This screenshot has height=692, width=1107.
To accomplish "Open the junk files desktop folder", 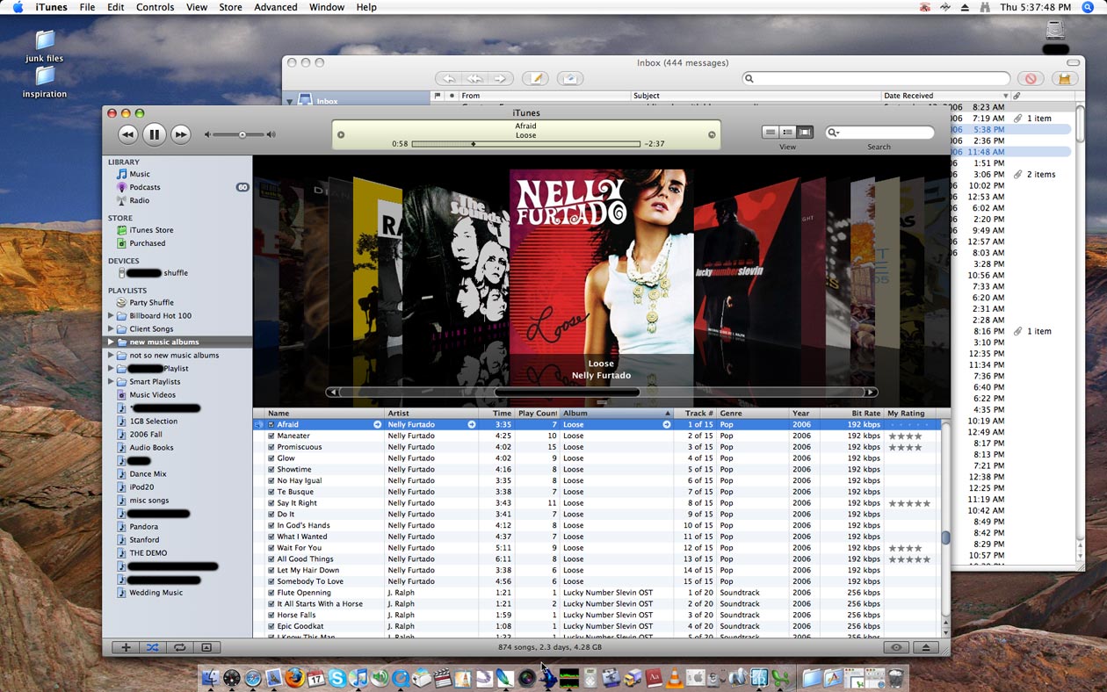I will click(x=45, y=47).
